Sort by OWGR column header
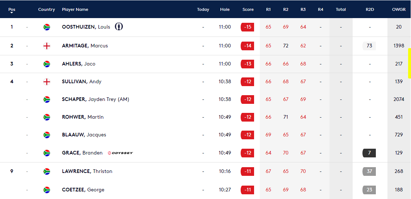Screen dimensions: 411x199 click(x=399, y=9)
